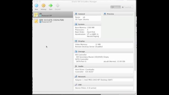Click the New virtual machine icon
Viewport: 169px width, 95px height.
point(36,6)
